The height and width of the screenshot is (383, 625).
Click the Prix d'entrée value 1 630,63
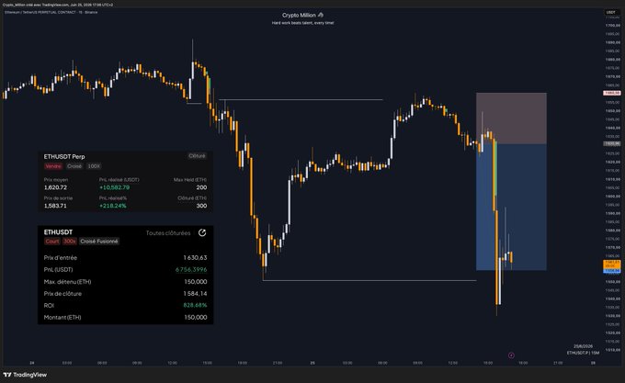tap(195, 257)
